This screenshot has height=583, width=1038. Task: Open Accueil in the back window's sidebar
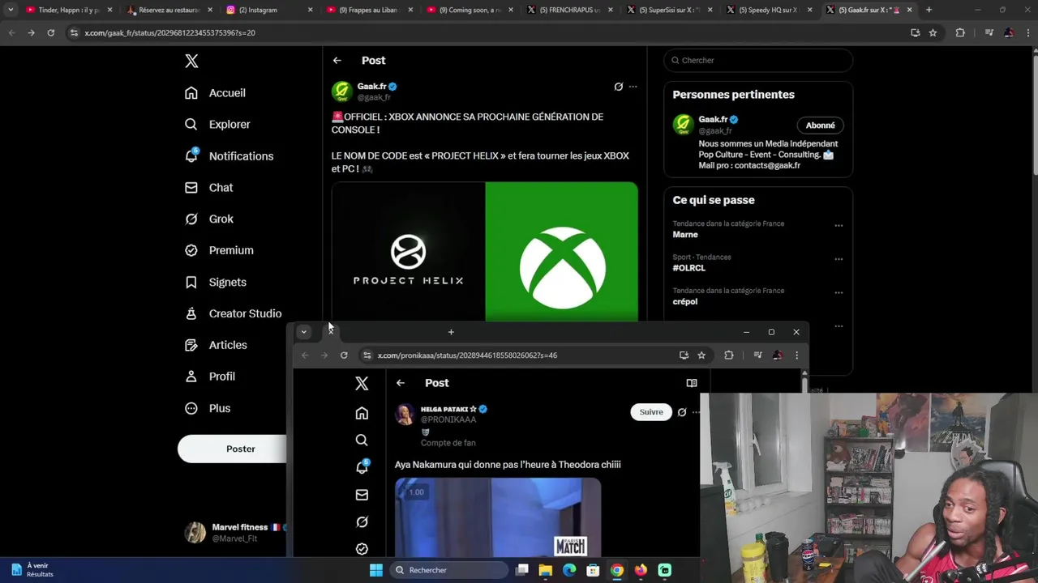tap(215, 93)
